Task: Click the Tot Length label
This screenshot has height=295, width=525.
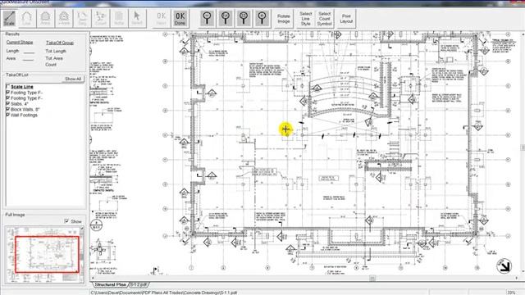Action: point(56,51)
